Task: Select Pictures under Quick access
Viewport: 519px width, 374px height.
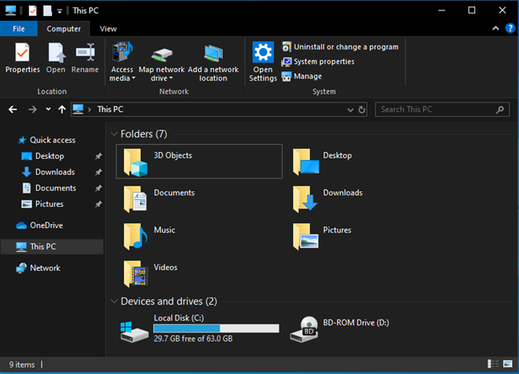Action: 42,204
